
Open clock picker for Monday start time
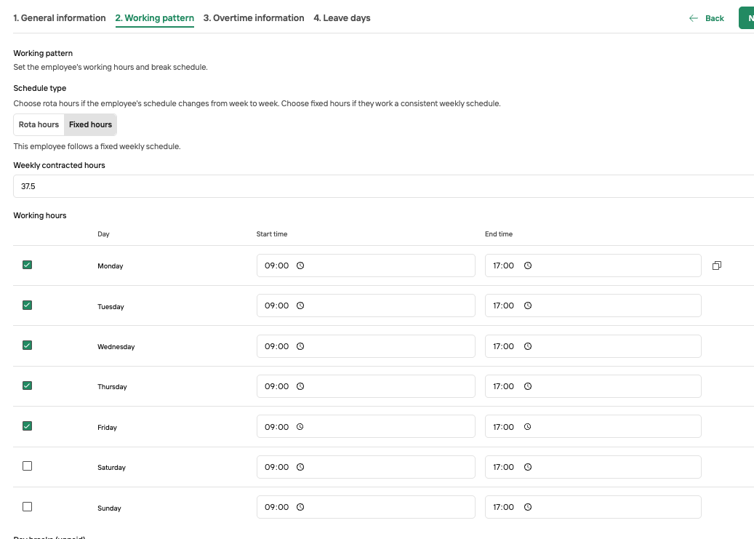point(300,265)
